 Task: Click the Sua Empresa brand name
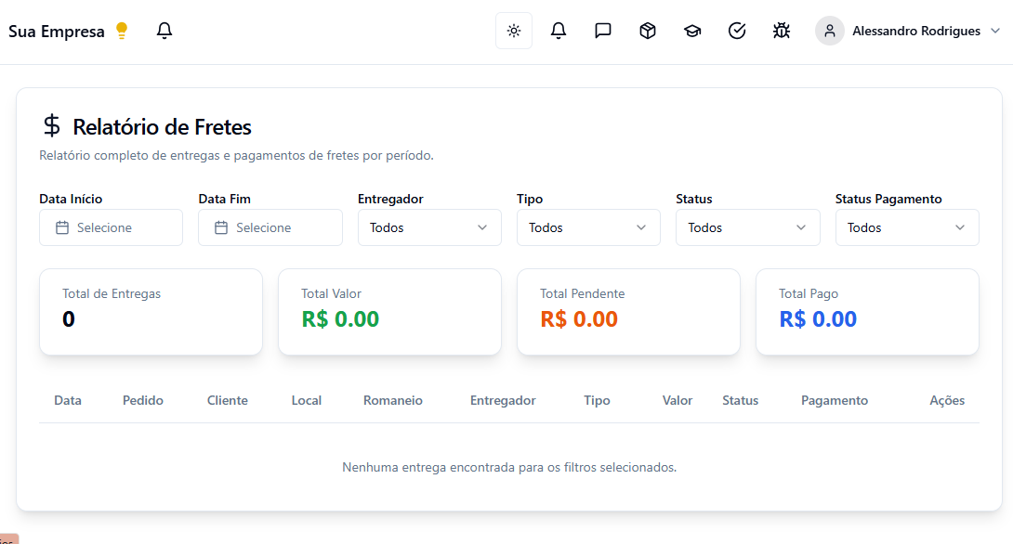(x=56, y=30)
